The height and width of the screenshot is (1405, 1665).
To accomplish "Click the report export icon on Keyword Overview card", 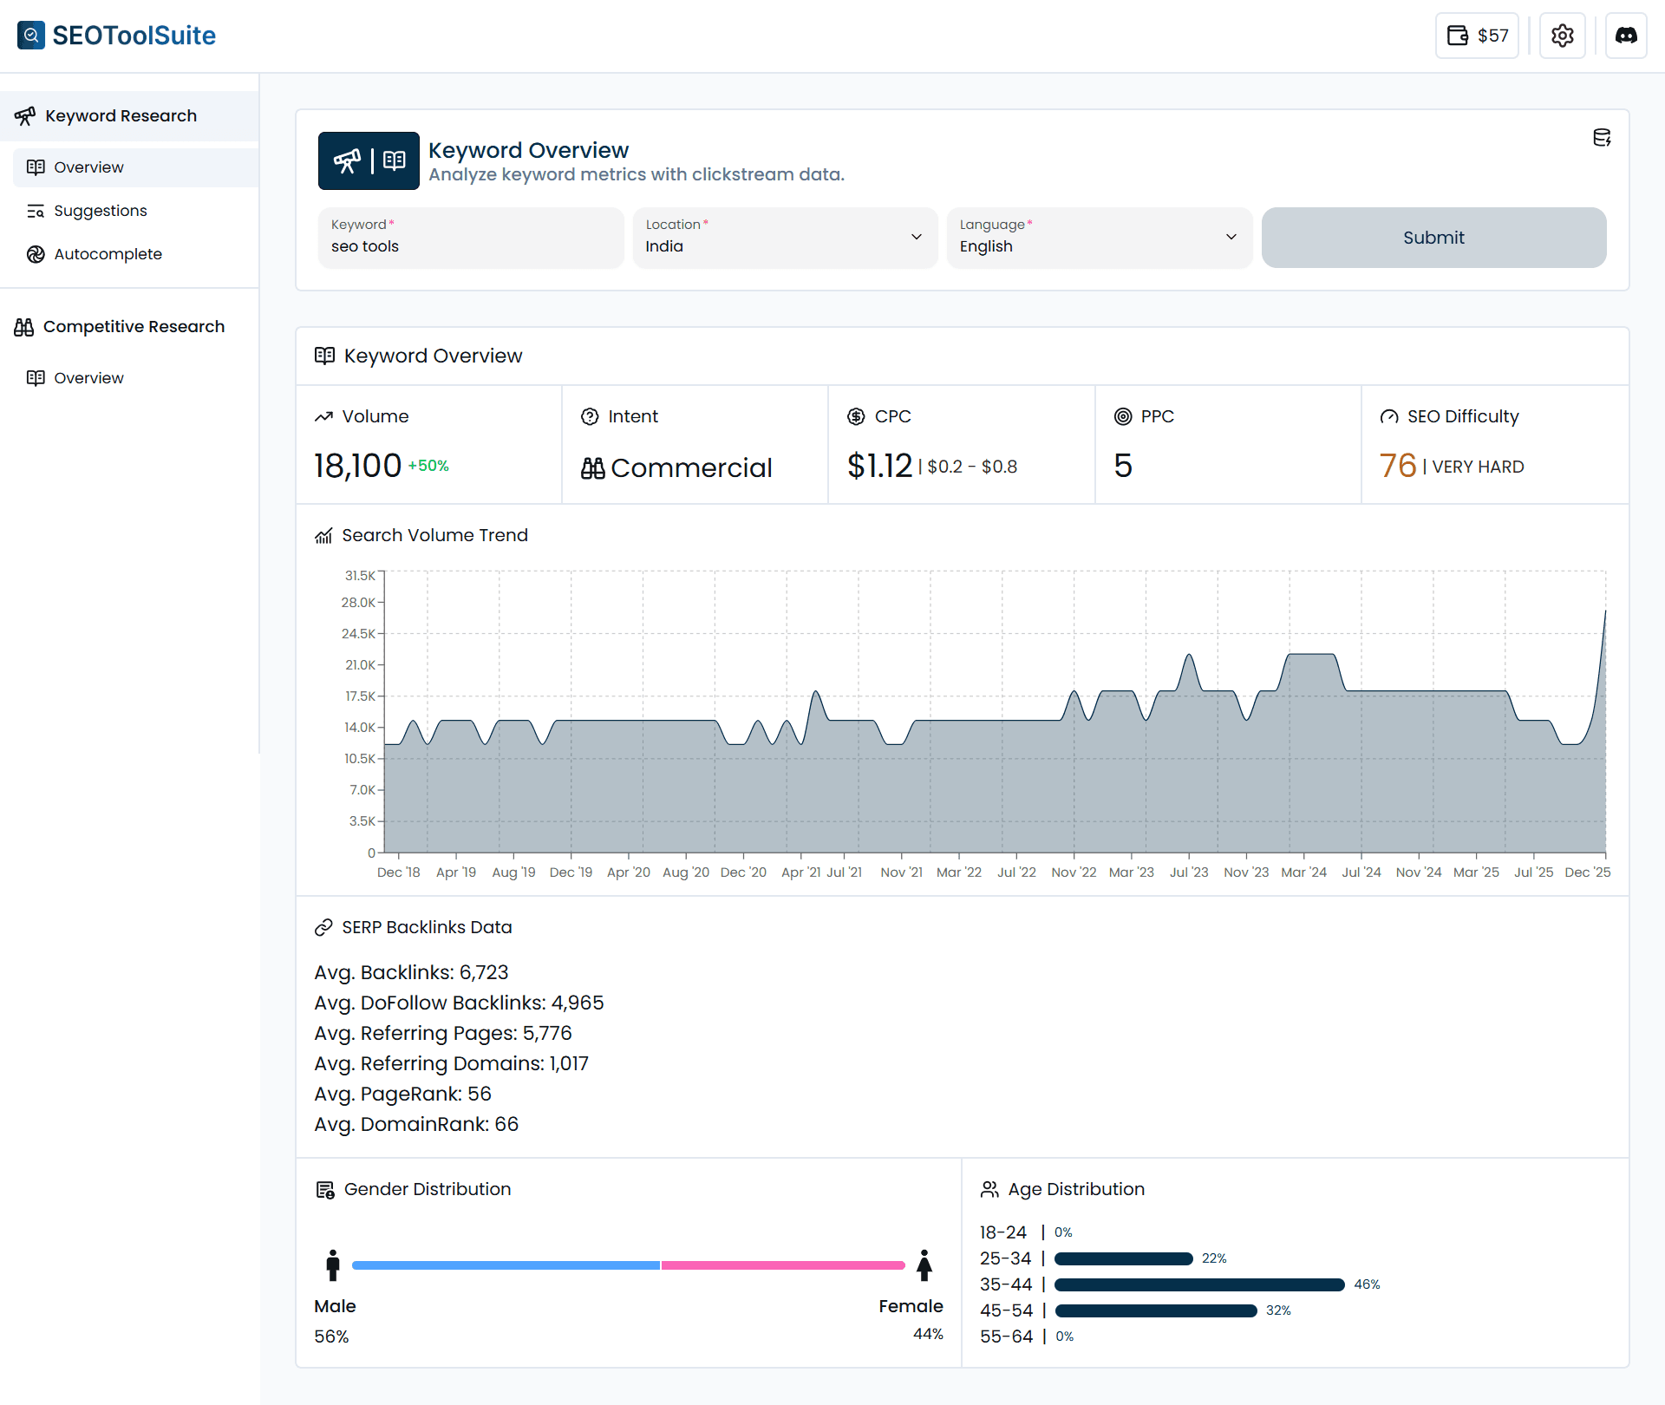I will pyautogui.click(x=1603, y=137).
